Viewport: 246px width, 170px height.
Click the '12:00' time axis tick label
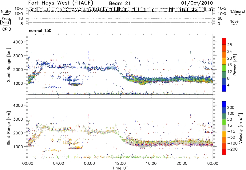(120, 164)
